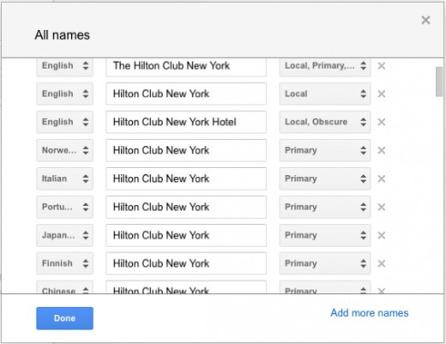Open language dropdown of the Local-only row
This screenshot has height=344, width=446.
(x=64, y=94)
